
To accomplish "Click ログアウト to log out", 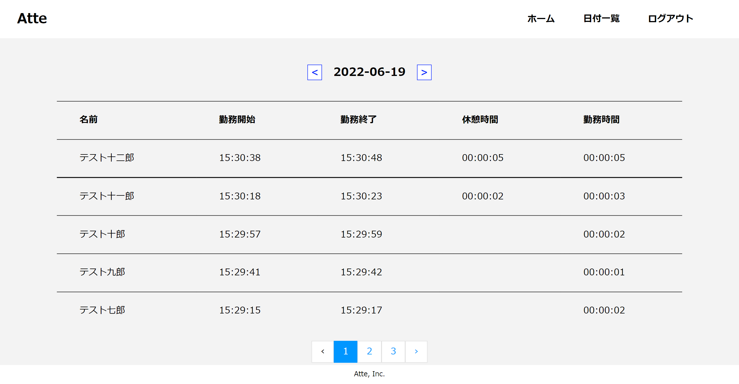I will click(671, 18).
